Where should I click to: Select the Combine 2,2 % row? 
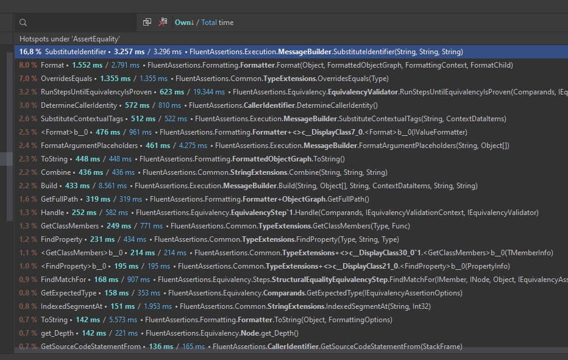click(x=291, y=172)
